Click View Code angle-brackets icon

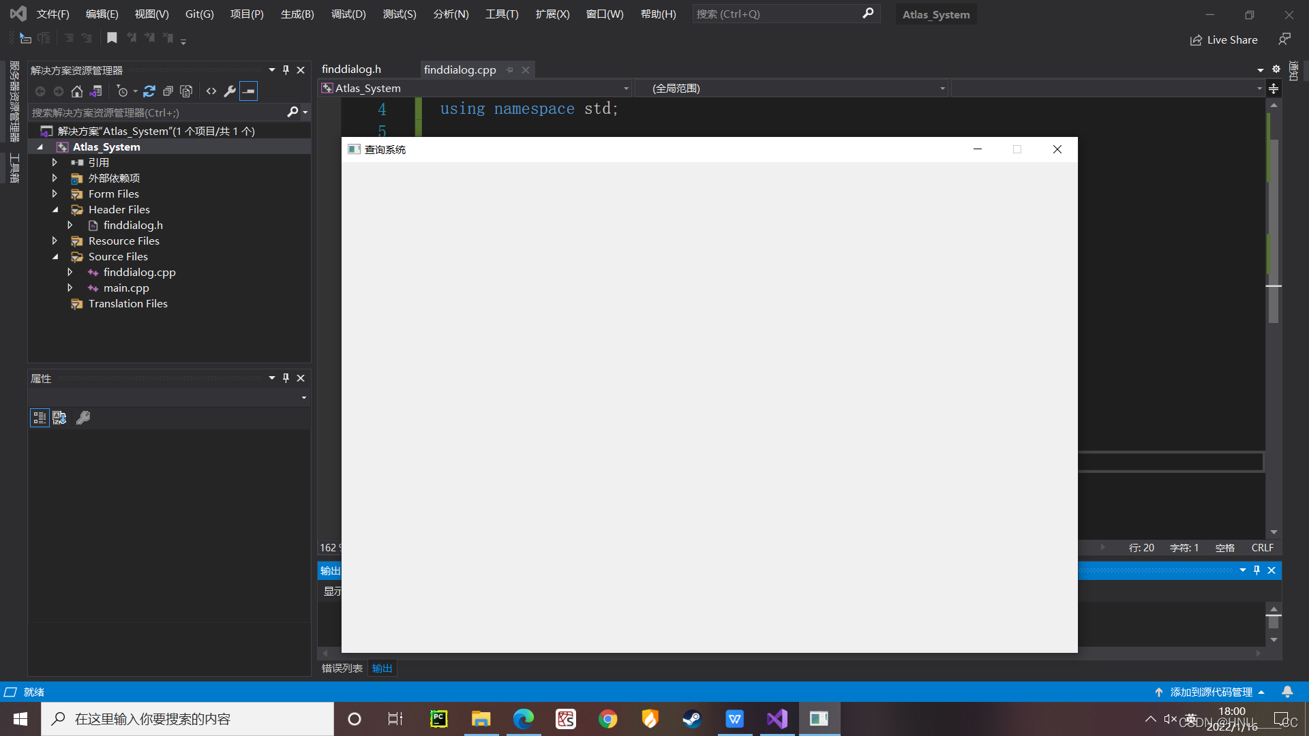coord(211,91)
